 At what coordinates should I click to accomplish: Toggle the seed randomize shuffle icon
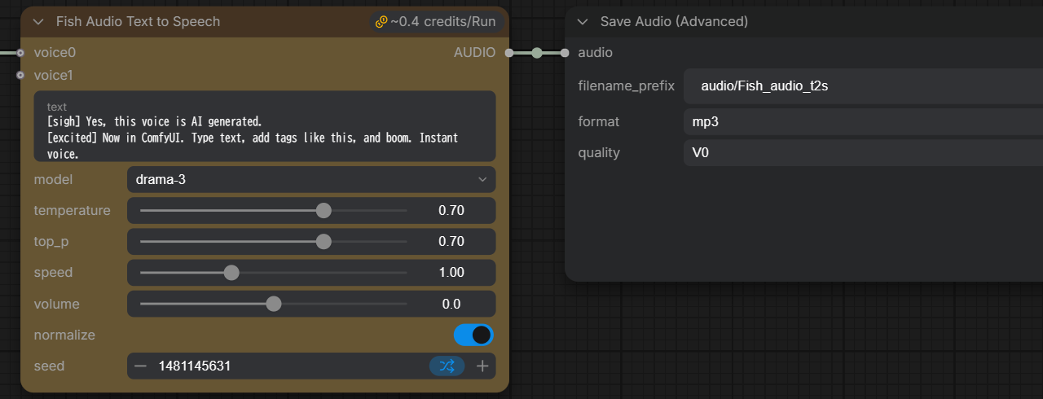pos(447,366)
